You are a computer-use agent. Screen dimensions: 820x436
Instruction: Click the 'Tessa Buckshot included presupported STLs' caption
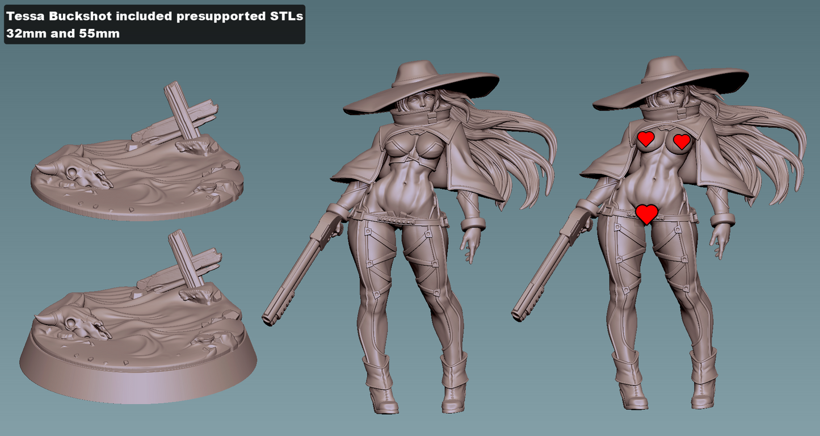click(154, 16)
